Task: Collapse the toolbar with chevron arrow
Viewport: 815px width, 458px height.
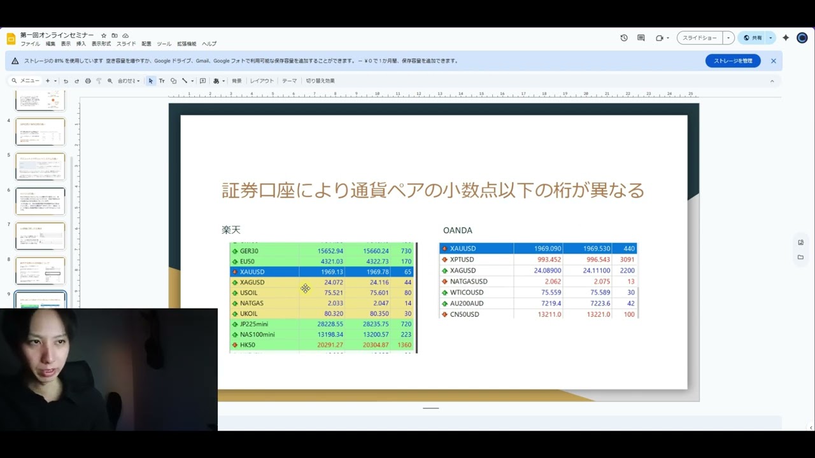Action: [772, 81]
